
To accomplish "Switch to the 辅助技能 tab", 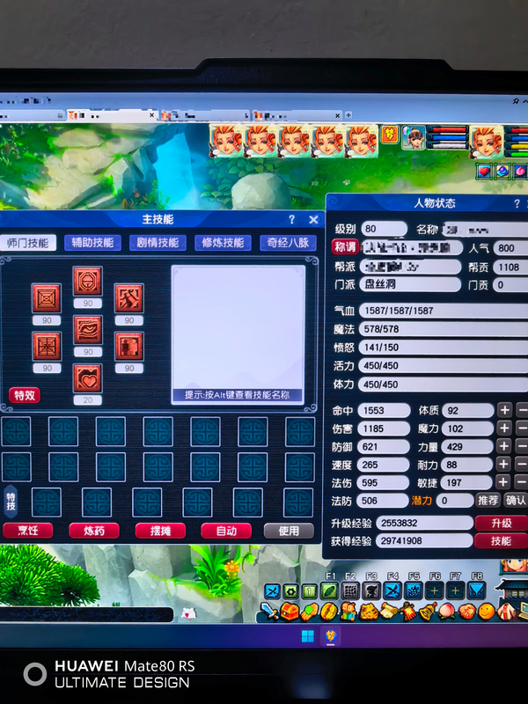I will pyautogui.click(x=92, y=243).
